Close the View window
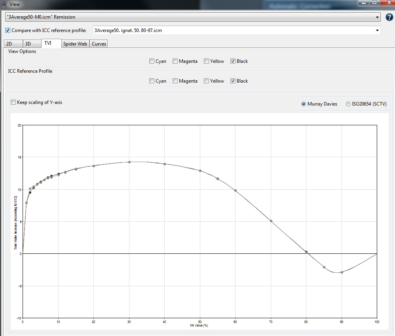Viewport: 395px width, 336px height. [x=389, y=3]
